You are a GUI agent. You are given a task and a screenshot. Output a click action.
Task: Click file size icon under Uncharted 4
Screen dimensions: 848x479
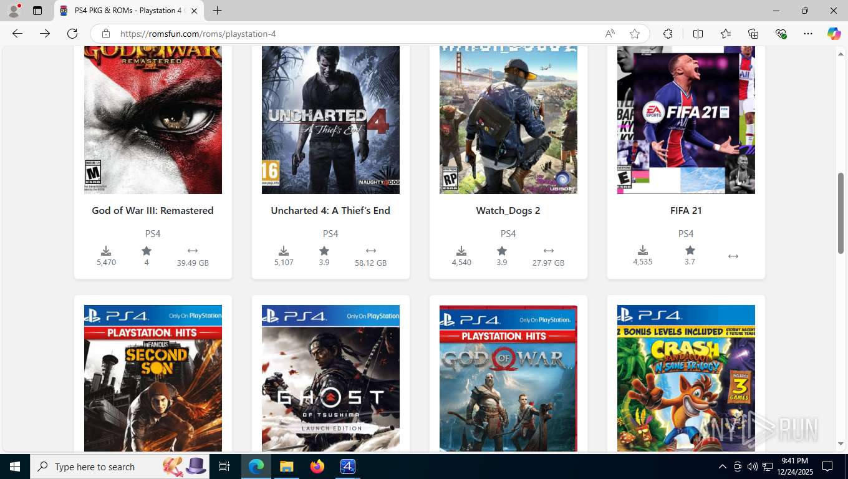(370, 251)
